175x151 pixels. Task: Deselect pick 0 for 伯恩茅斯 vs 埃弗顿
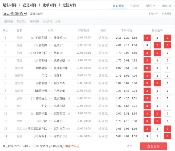167,38
